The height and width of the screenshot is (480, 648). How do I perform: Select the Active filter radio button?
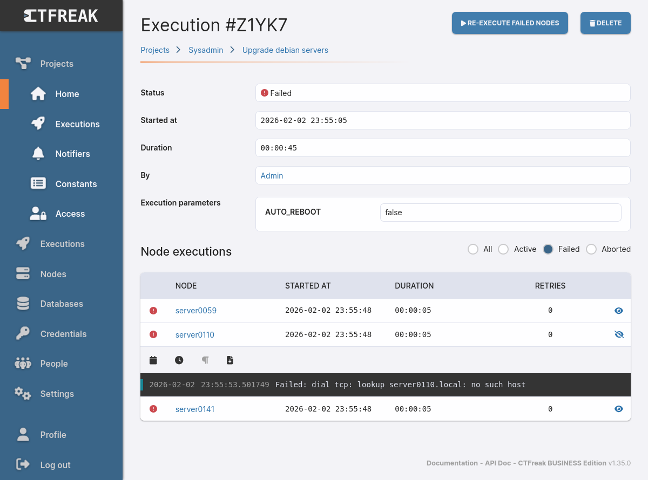point(503,249)
